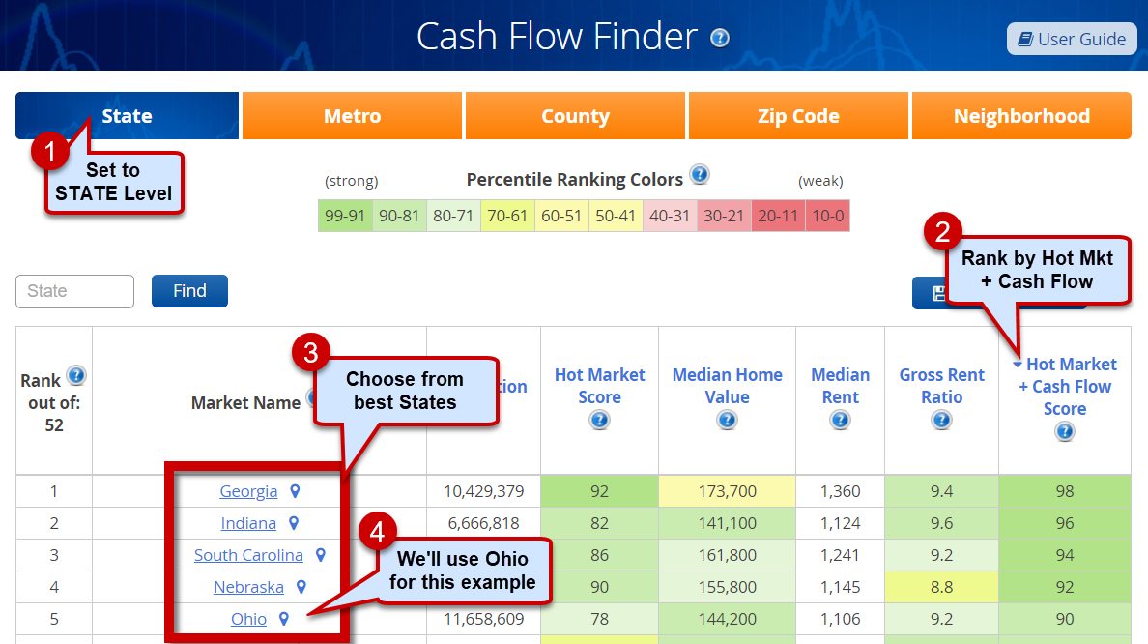Switch to the Neighborhood tab

(1021, 116)
